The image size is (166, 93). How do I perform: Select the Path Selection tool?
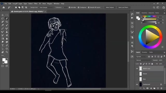[x=3, y=49]
